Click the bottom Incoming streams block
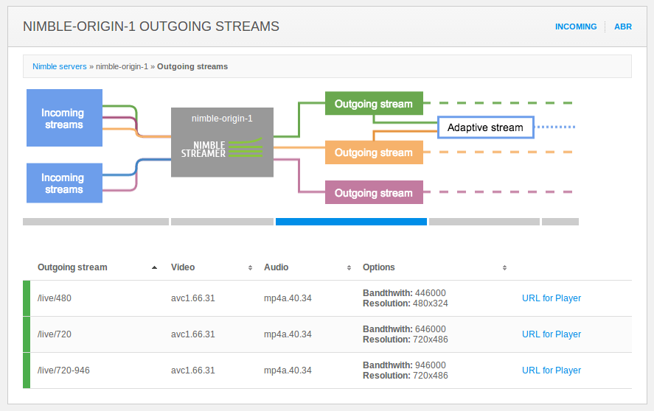The height and width of the screenshot is (411, 654). 63,183
